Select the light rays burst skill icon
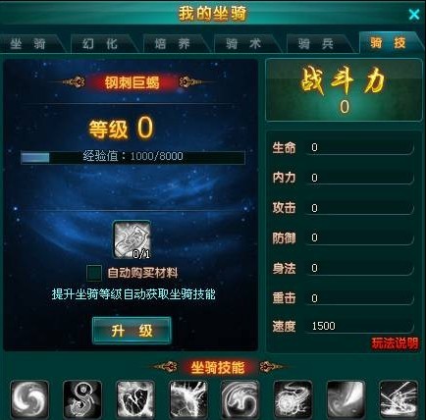The height and width of the screenshot is (420, 426). [x=399, y=399]
